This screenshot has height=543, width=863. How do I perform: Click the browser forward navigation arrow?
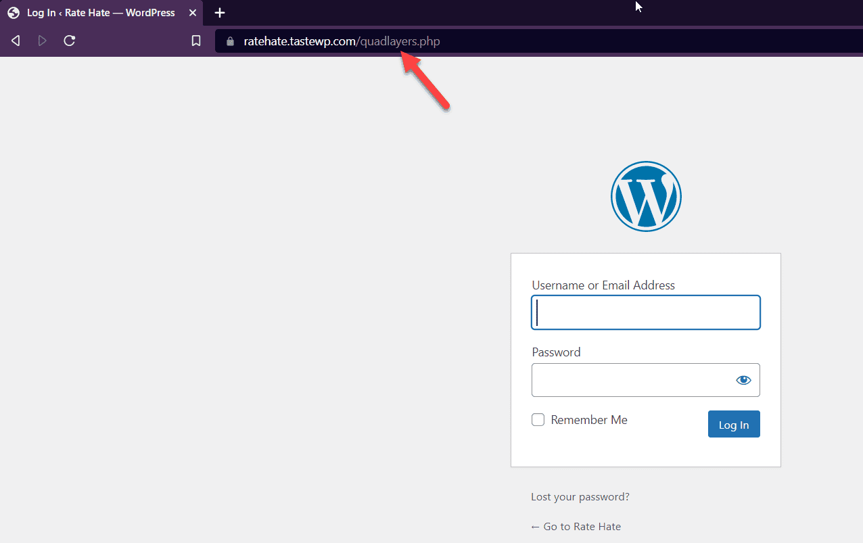(x=42, y=41)
